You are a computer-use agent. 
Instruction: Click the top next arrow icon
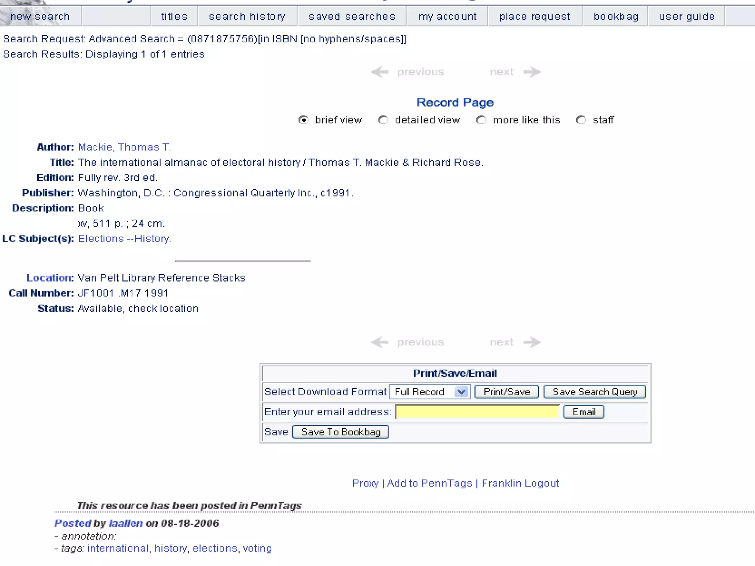[x=532, y=72]
